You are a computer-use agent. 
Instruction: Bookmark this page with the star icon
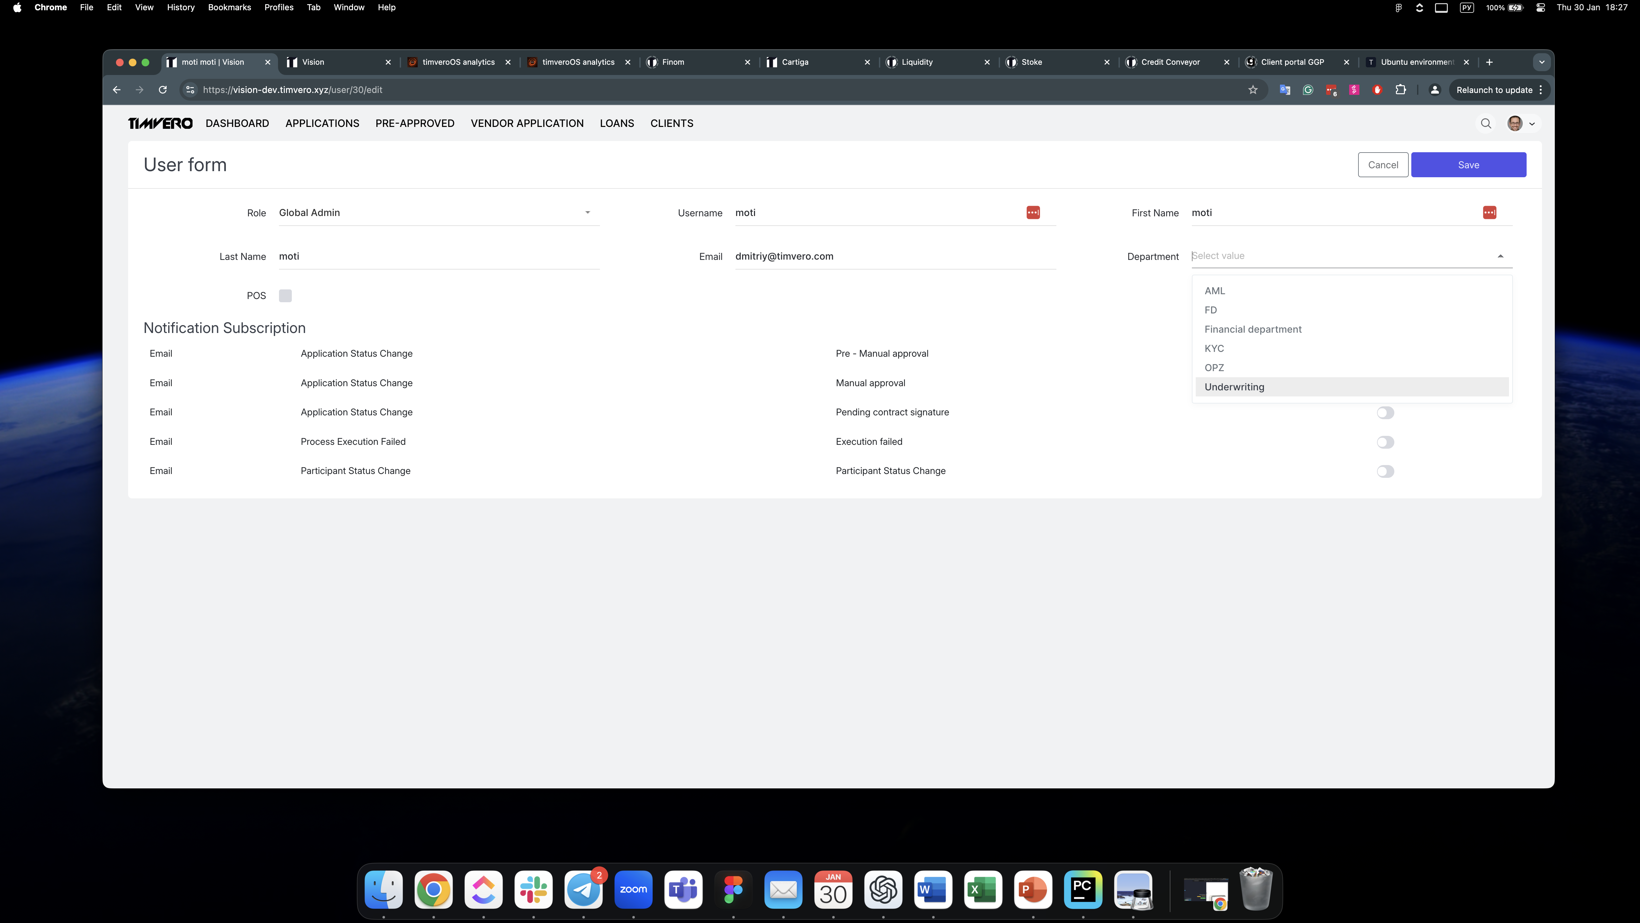[1253, 90]
